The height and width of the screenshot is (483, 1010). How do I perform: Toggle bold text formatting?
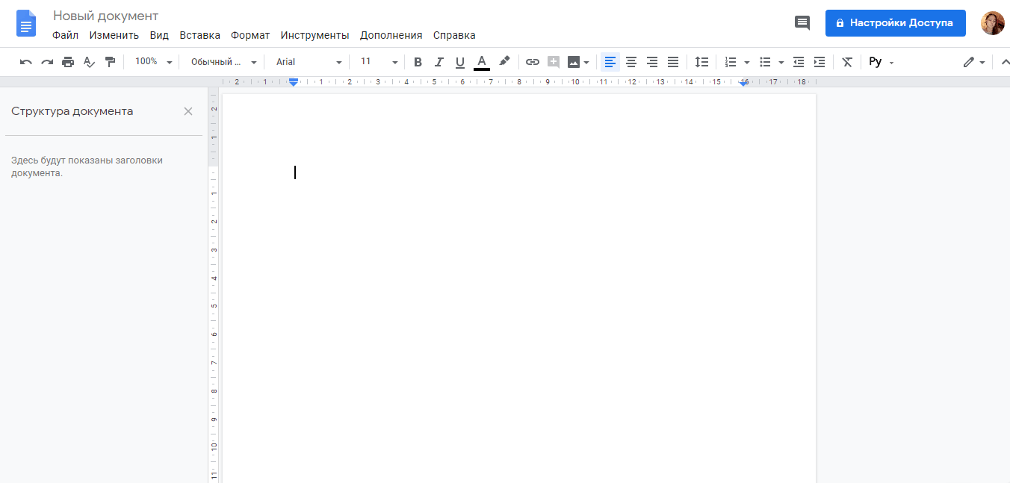[418, 62]
